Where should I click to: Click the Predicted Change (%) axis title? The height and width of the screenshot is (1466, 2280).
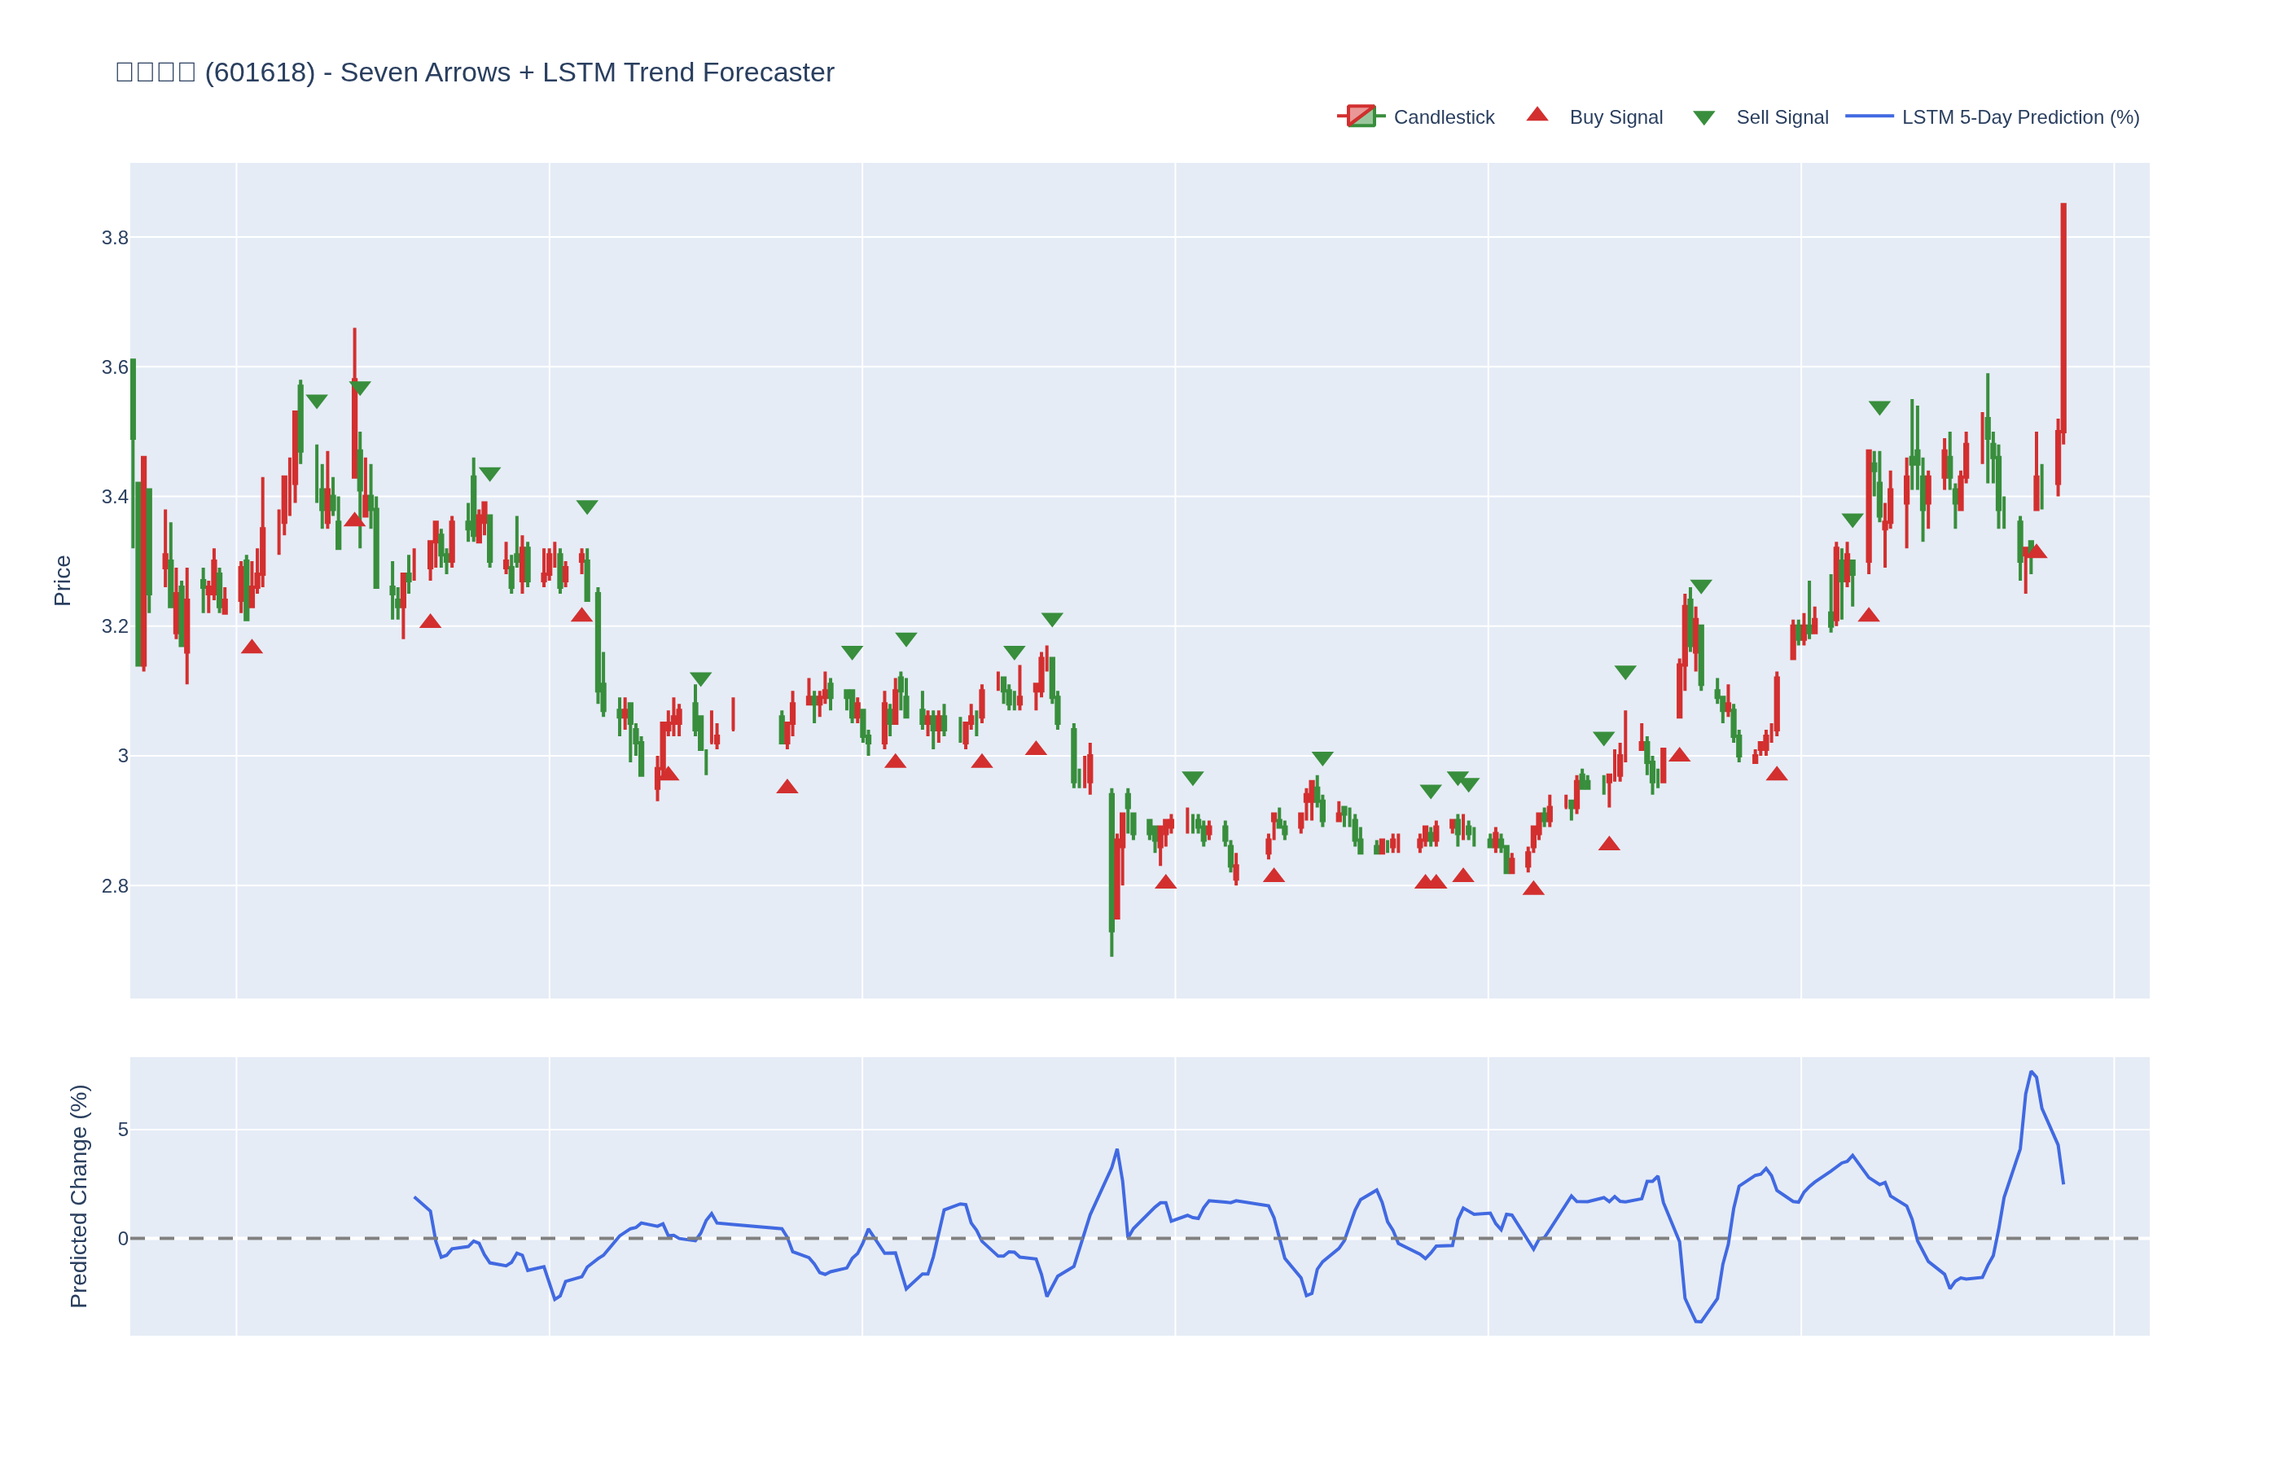point(79,1196)
